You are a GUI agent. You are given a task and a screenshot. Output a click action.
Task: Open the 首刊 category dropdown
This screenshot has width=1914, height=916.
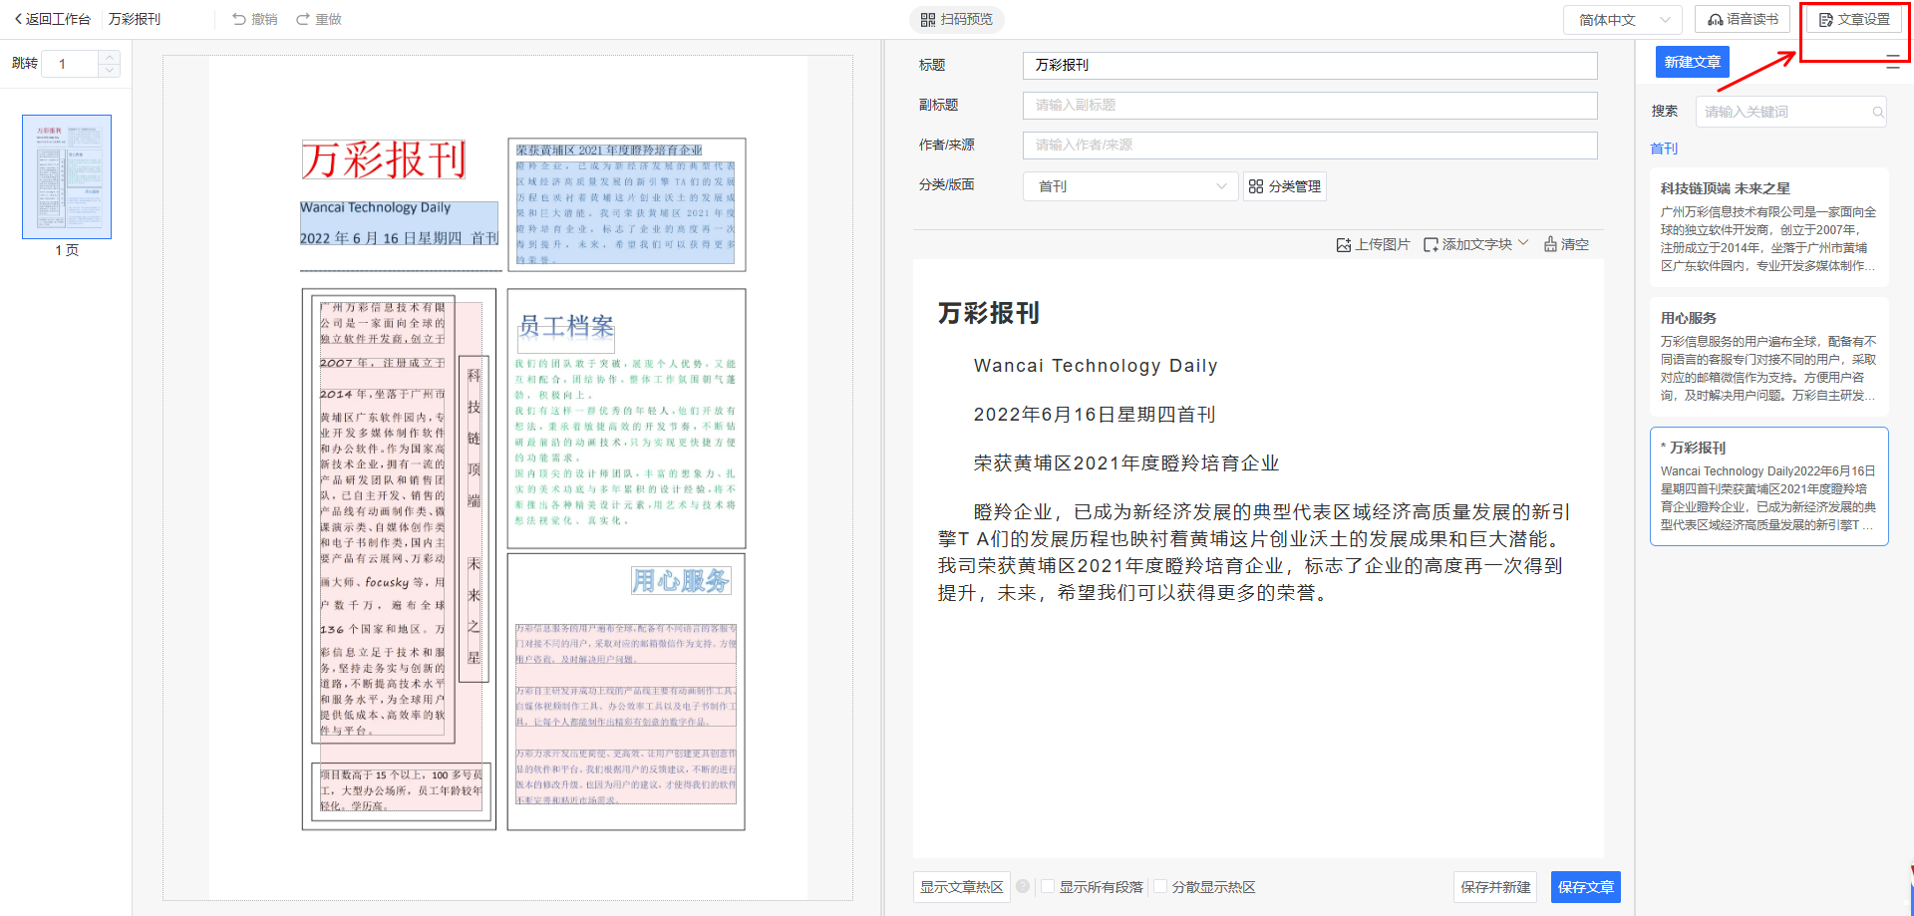1129,186
